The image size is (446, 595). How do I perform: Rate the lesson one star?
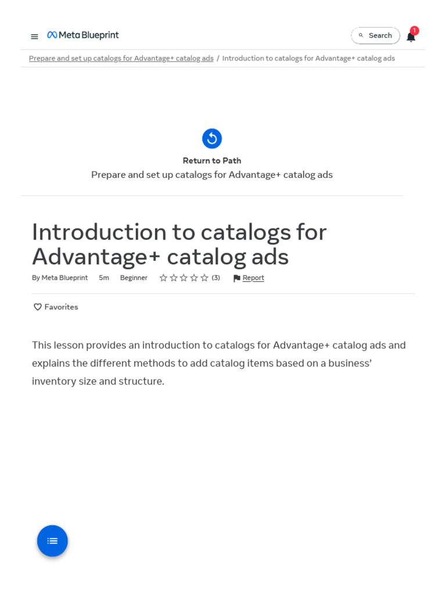[x=163, y=278]
